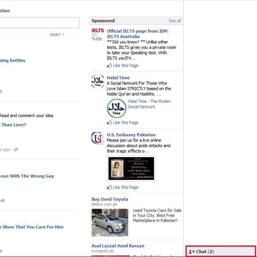257x257 pixels.
Task: Open Asal Lazzat Hasil Karayn link
Action: [118, 246]
